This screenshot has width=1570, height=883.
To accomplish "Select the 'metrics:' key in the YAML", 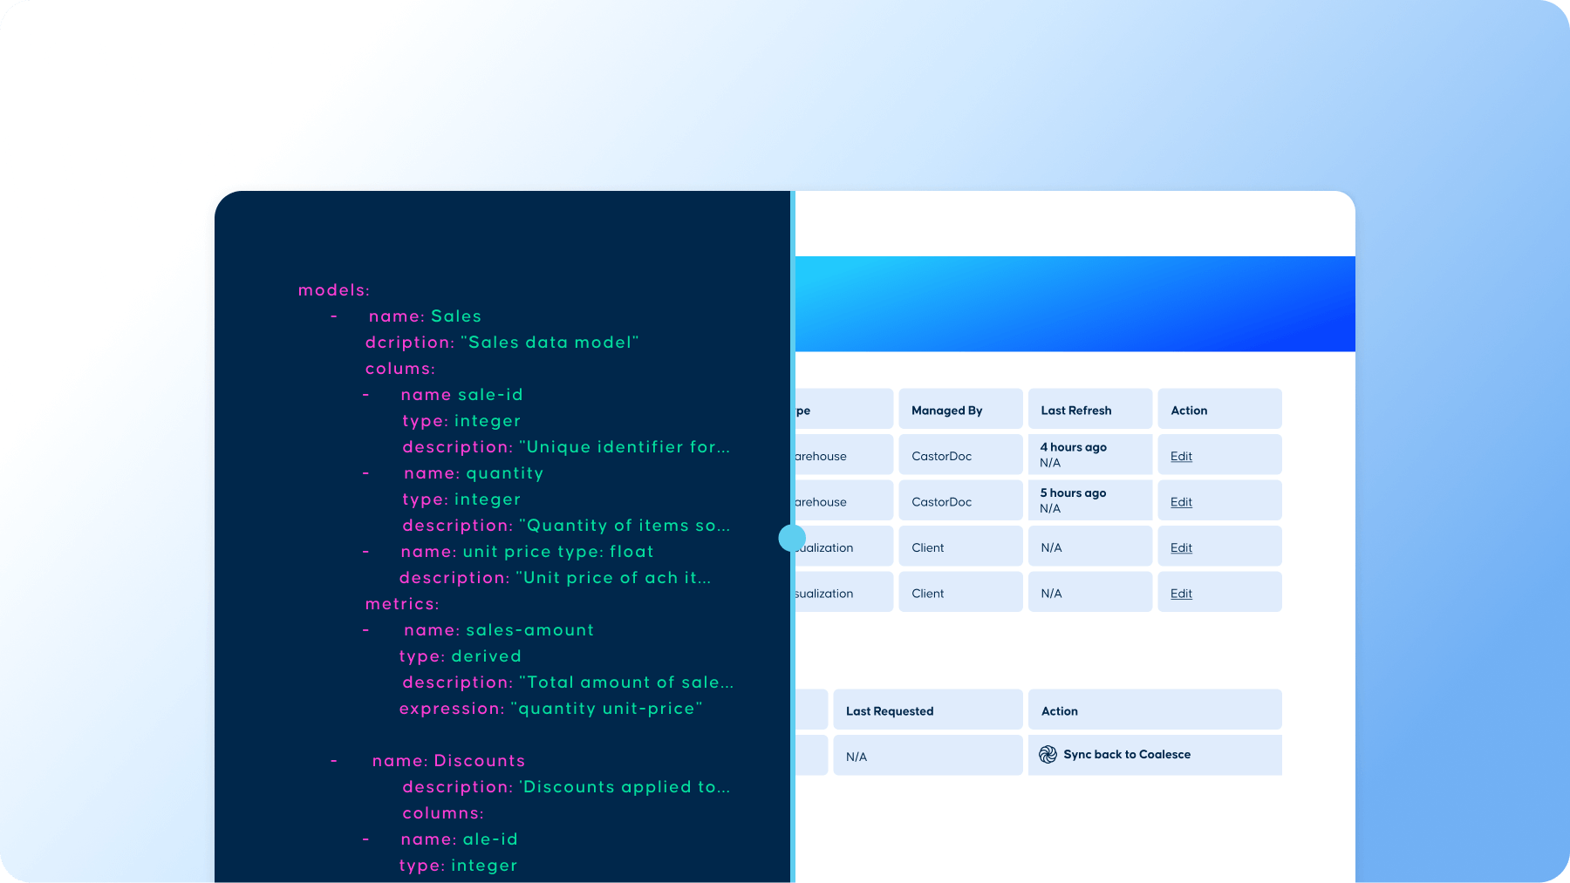I will [x=402, y=604].
